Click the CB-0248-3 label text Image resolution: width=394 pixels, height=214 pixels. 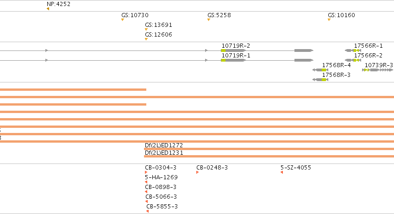click(x=212, y=168)
